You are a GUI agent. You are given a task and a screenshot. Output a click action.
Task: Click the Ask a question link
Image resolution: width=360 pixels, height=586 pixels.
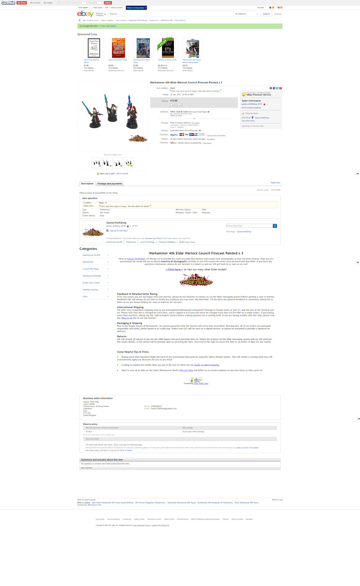[x=87, y=468]
